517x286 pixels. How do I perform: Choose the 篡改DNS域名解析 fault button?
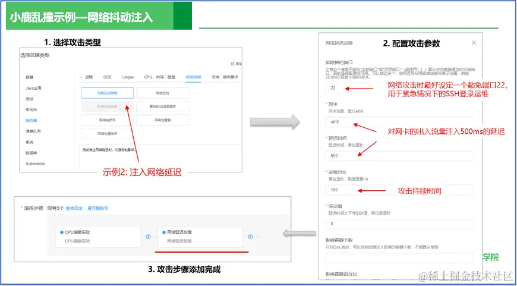[x=163, y=106]
